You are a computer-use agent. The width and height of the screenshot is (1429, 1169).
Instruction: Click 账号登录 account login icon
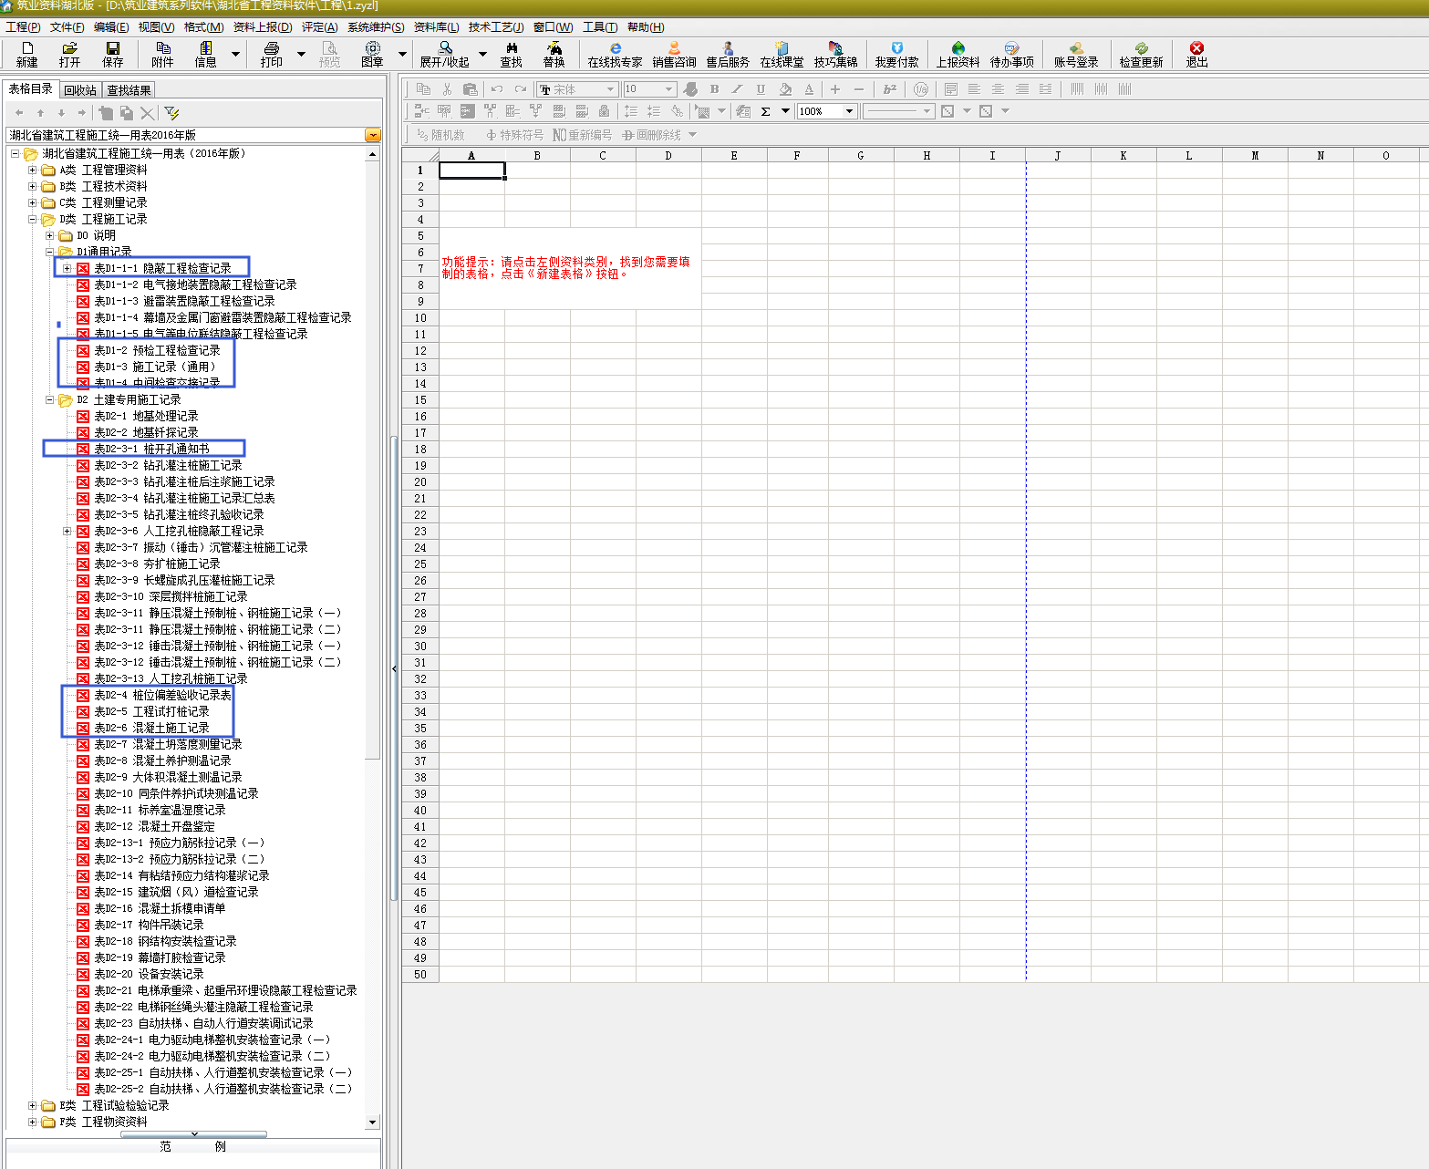coord(1076,54)
